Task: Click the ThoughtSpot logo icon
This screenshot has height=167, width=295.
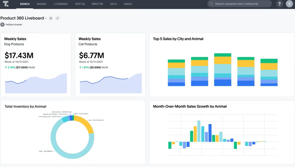Action: [7, 4]
